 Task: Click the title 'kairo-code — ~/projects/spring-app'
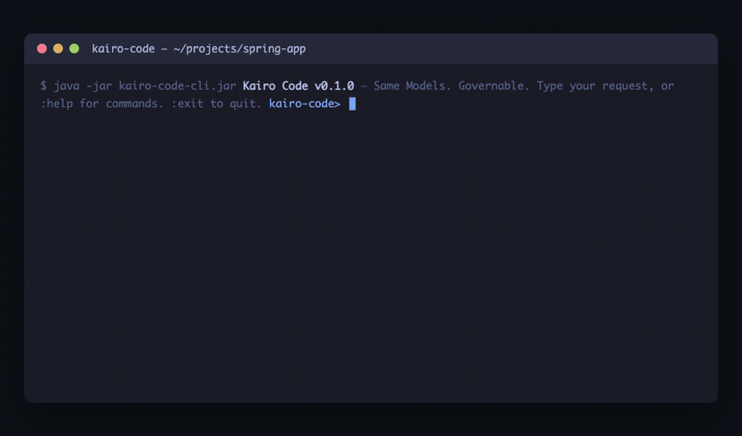(198, 48)
